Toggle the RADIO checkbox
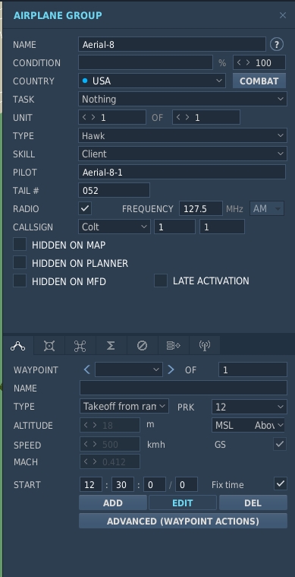Viewport: 295px width, 577px height. [85, 208]
